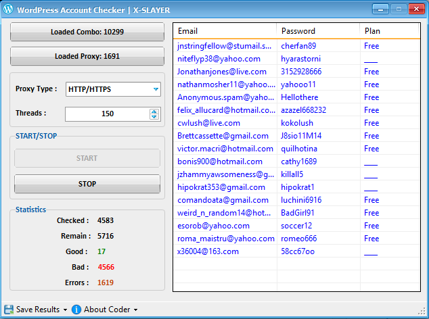429x319 pixels.
Task: Open the About Coder dropdown arrow
Action: (136, 310)
